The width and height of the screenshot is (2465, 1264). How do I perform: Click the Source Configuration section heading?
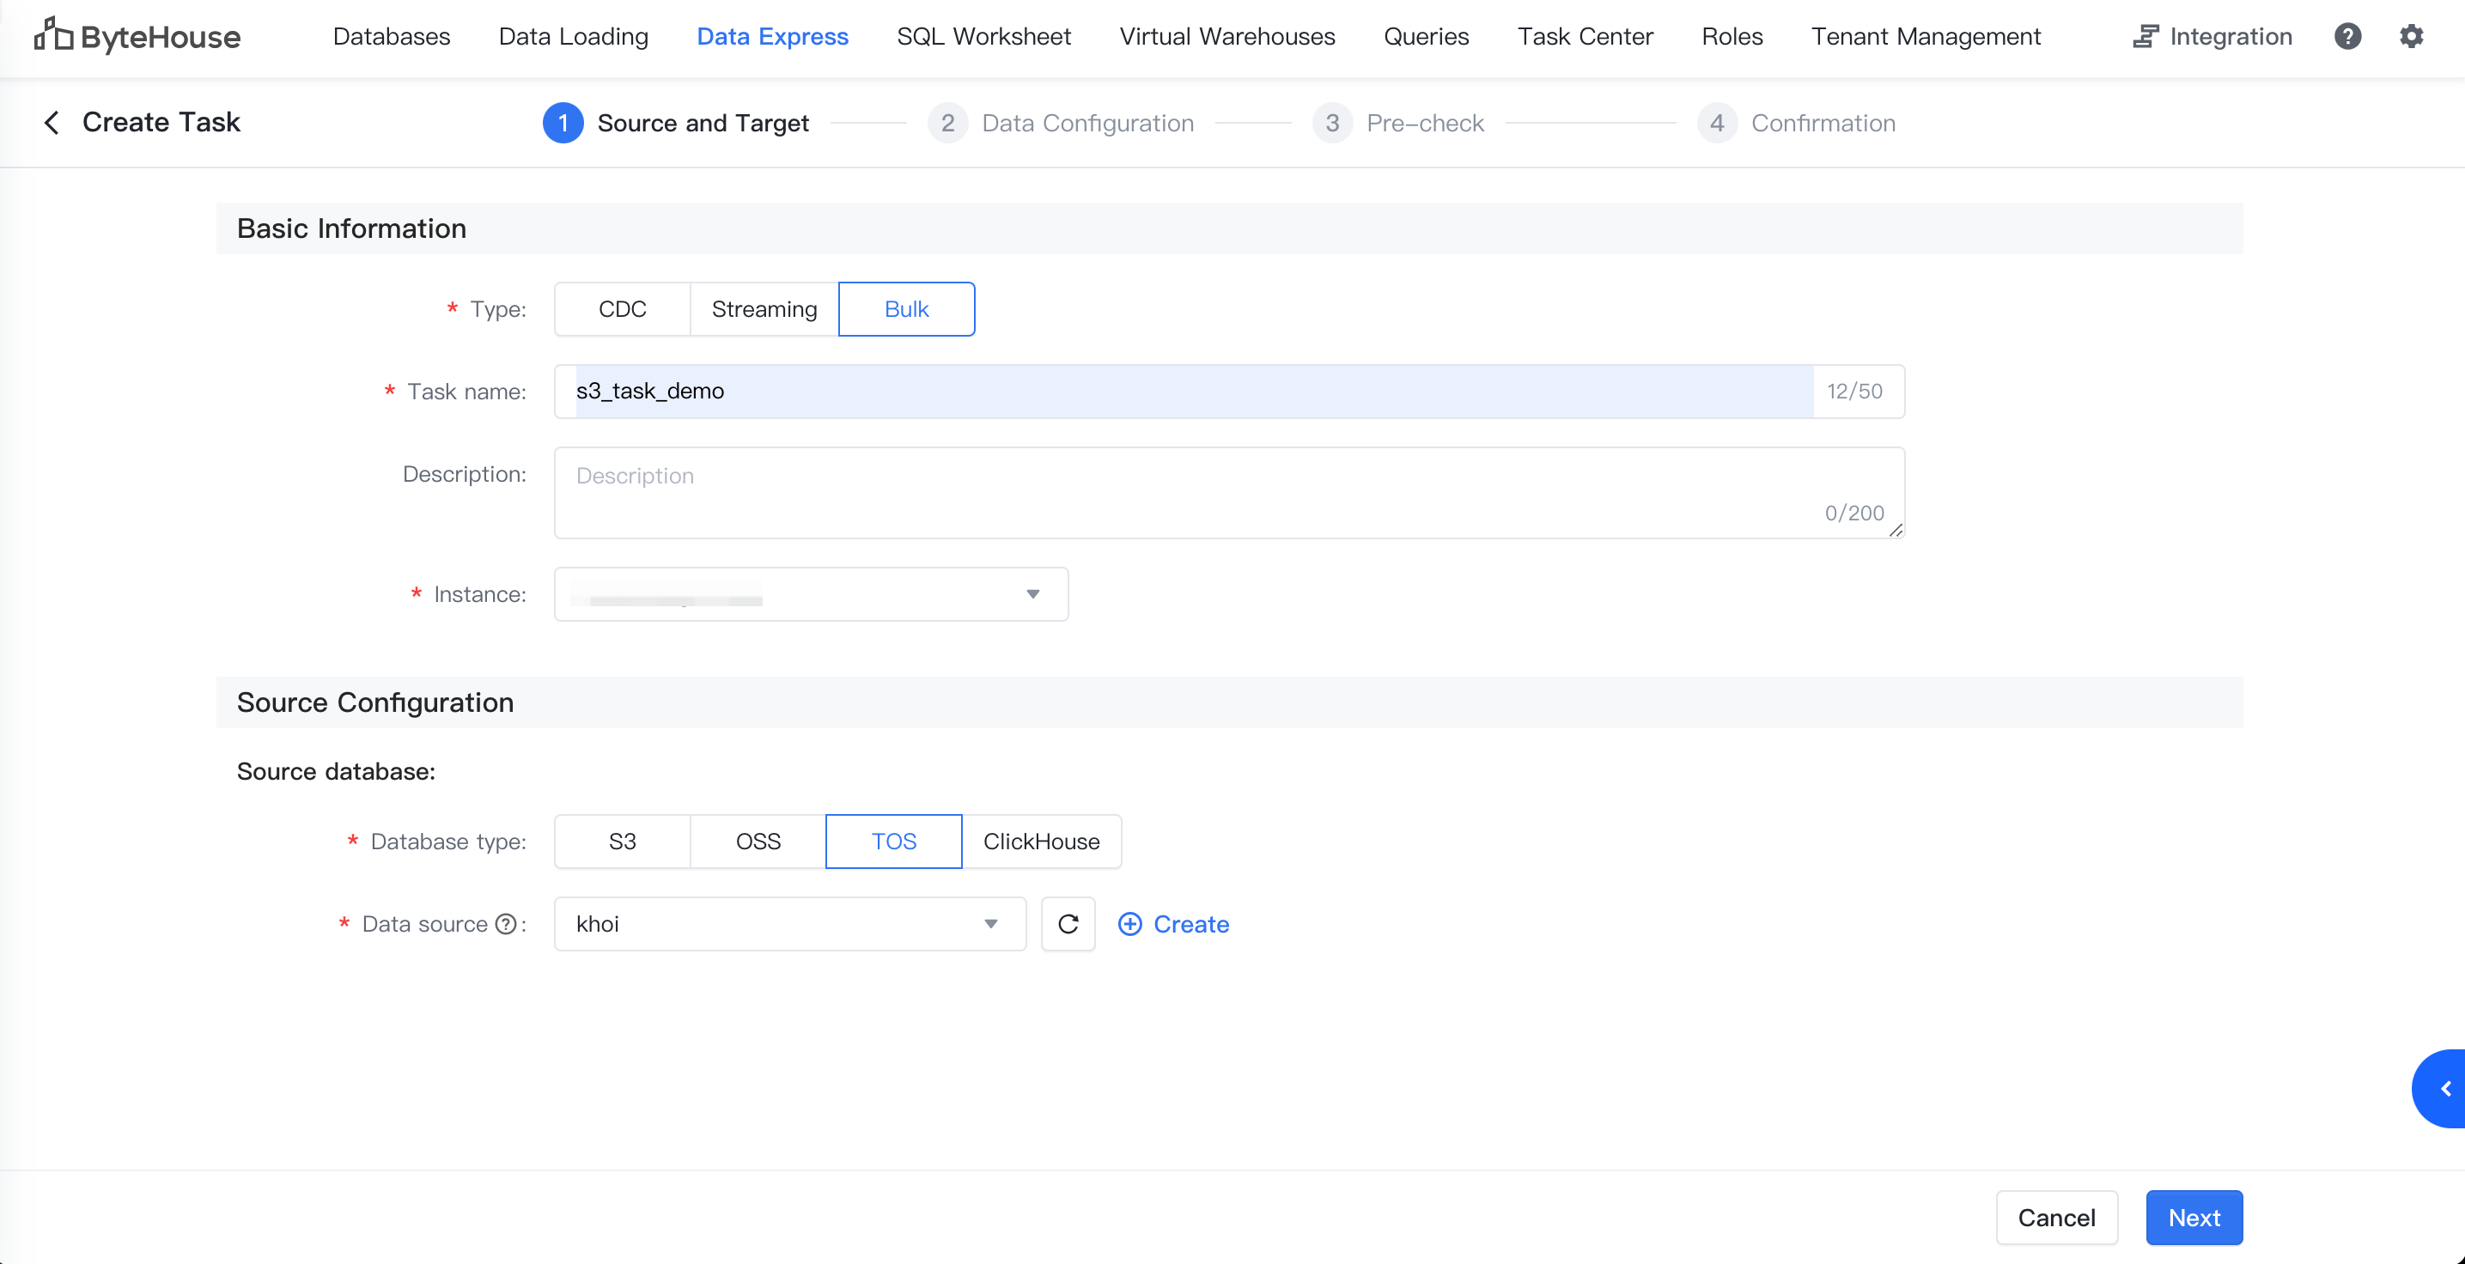375,702
